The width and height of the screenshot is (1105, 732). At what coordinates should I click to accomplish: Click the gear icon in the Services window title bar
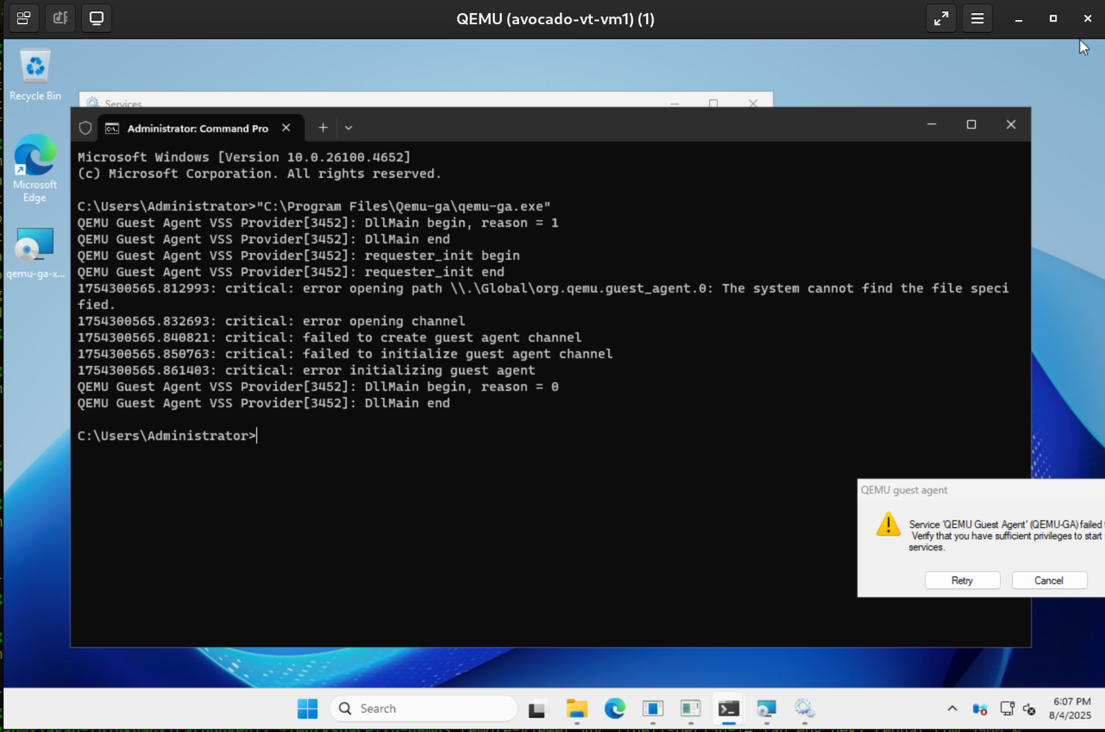tap(92, 103)
